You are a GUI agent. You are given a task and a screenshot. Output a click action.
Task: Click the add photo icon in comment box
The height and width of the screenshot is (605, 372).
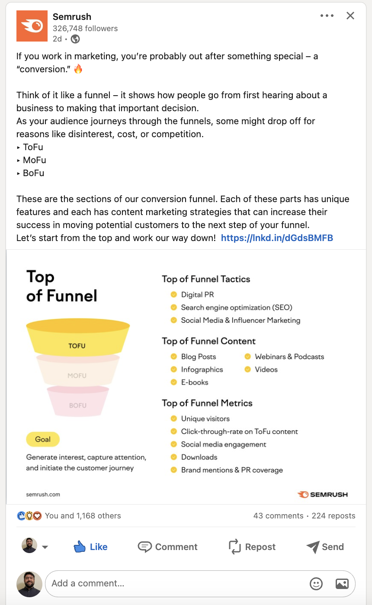coord(342,584)
